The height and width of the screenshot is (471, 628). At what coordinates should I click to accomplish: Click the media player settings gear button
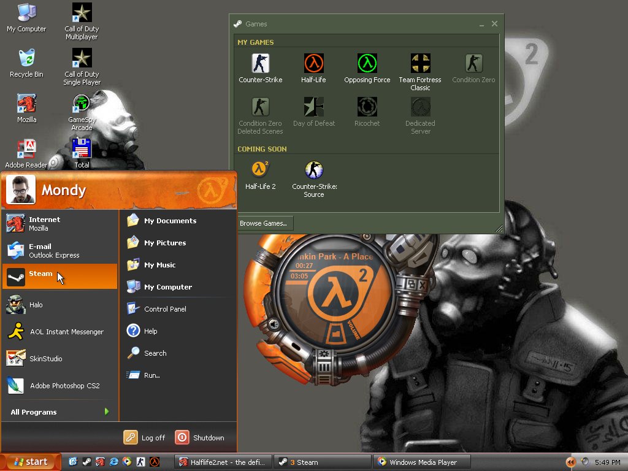[324, 354]
